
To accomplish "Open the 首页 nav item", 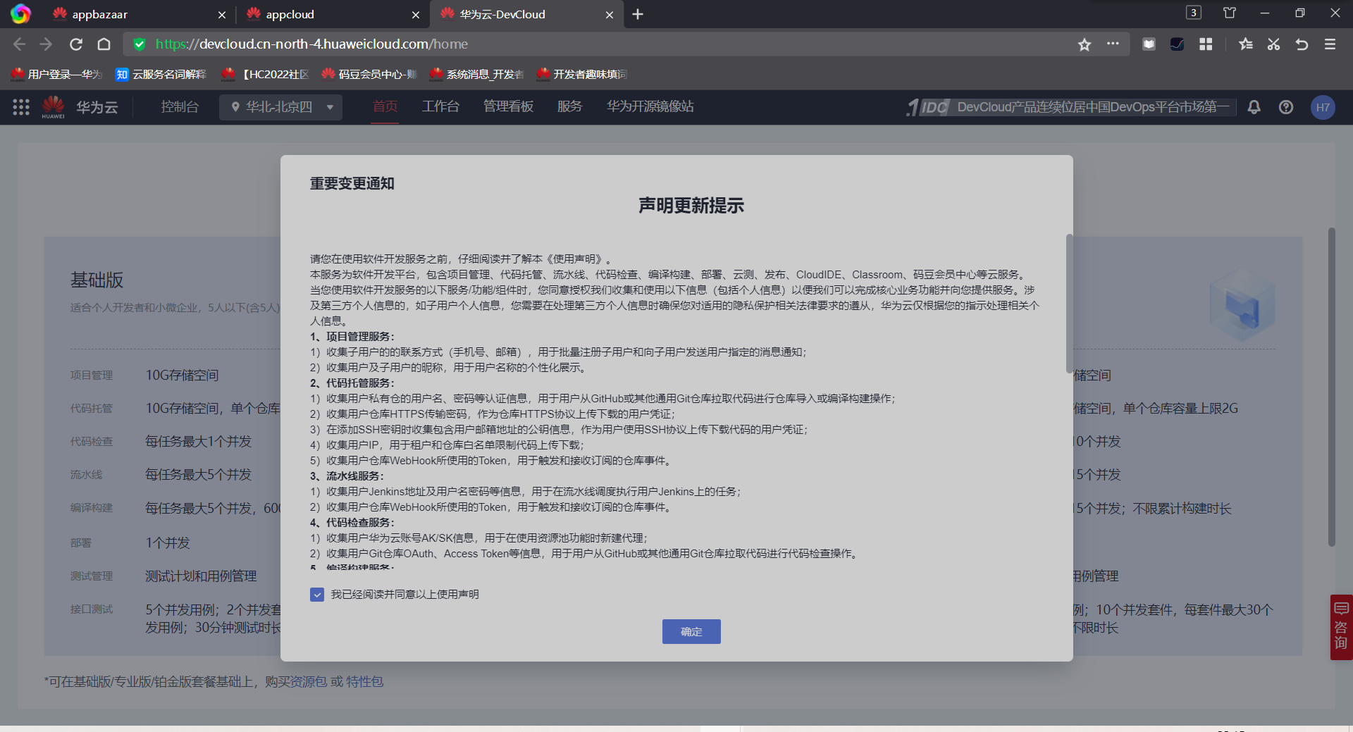I will pos(385,106).
